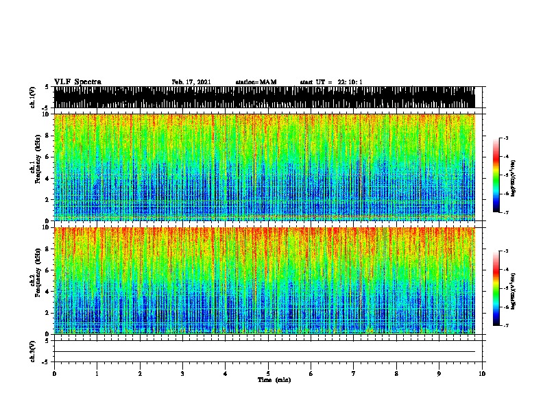Screen dimensions: 543x419
Task: Click the flat ch.3 voltage trace line
Action: (265, 352)
